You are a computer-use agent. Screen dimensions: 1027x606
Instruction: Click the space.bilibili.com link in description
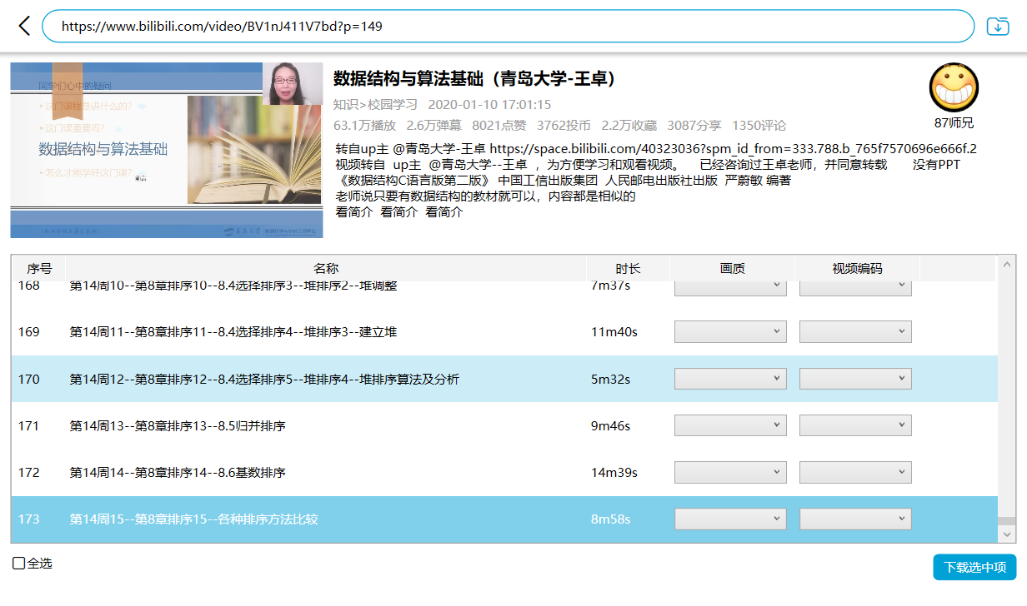click(x=733, y=149)
